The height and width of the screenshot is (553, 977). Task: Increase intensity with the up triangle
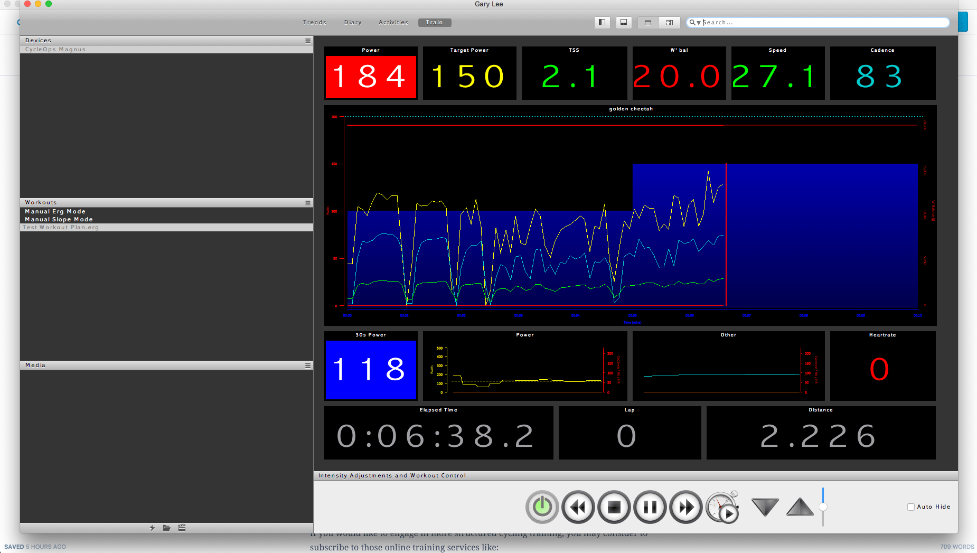(800, 507)
